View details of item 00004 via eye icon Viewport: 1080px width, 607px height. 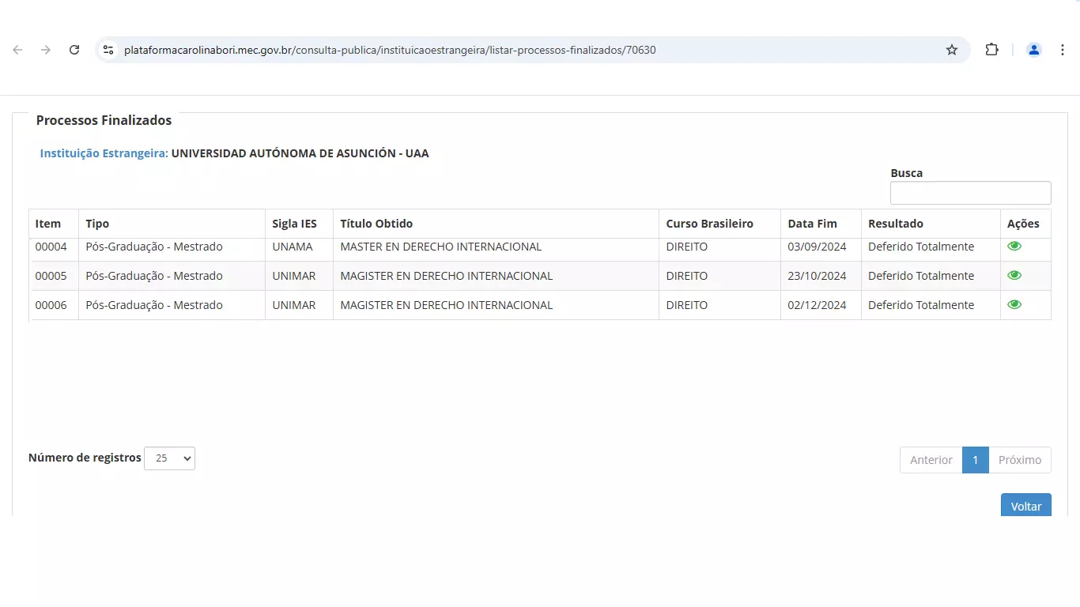click(1014, 246)
